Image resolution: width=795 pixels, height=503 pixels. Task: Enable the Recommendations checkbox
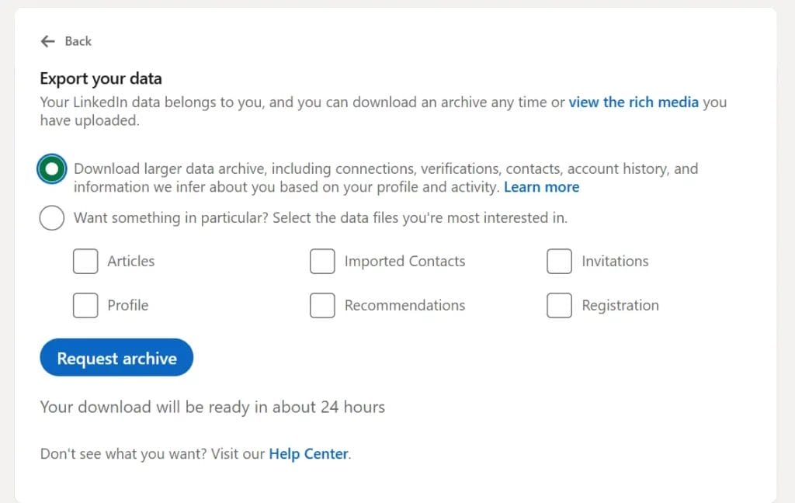pos(322,305)
